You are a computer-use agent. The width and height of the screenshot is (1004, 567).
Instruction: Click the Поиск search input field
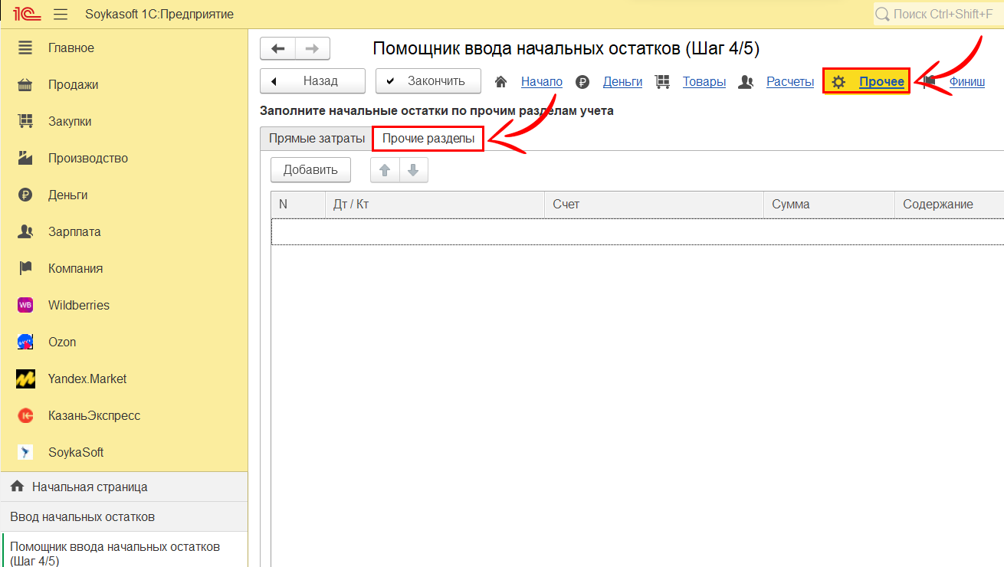[939, 14]
